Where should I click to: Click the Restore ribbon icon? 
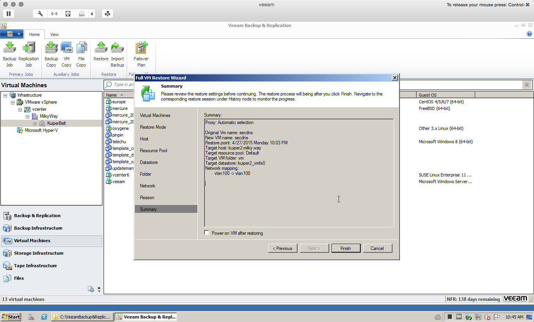tap(101, 48)
